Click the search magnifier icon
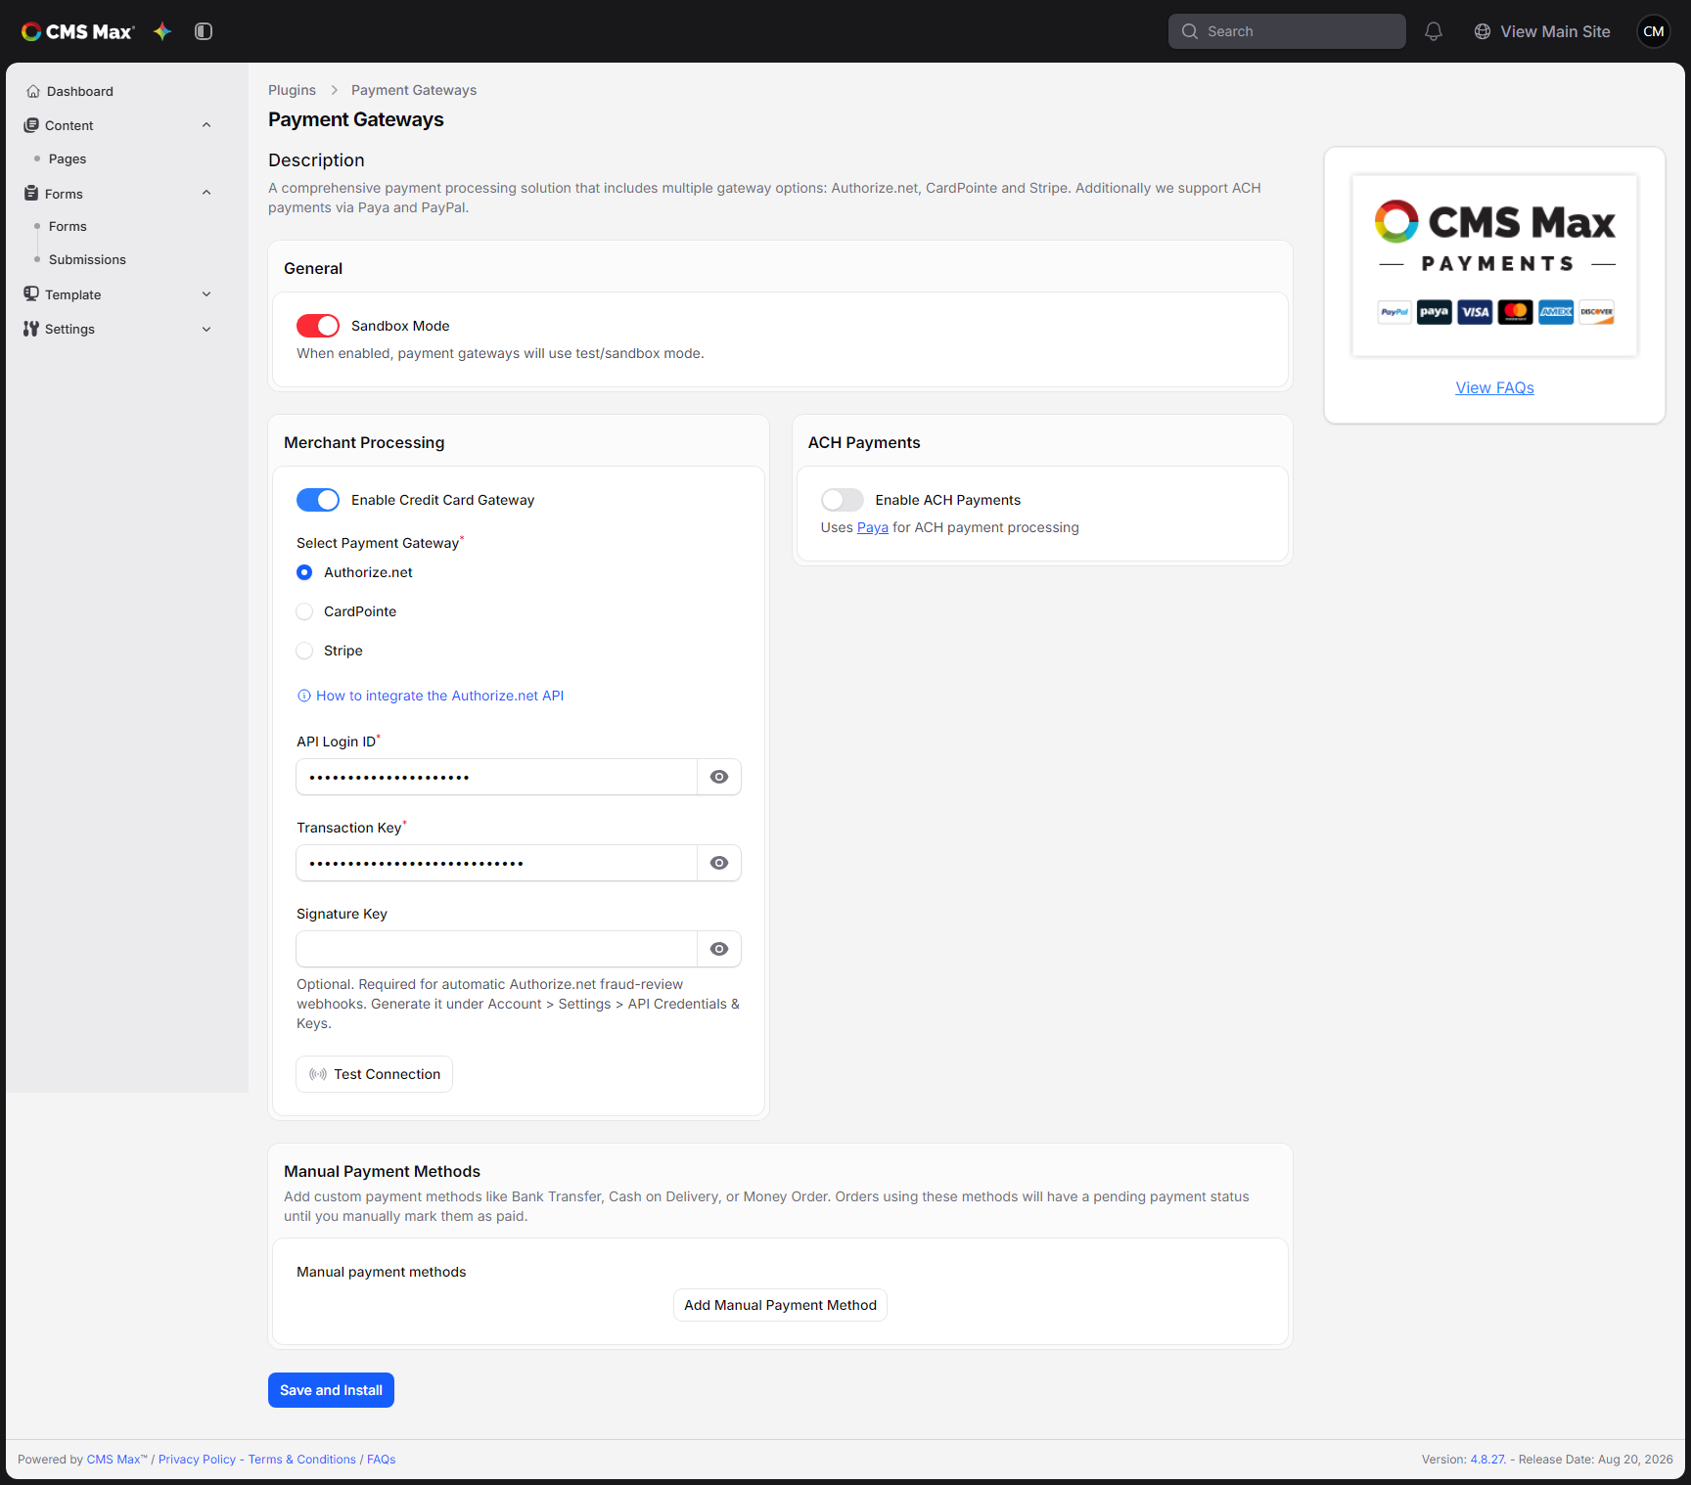Screen dimensions: 1691x1485 pos(1190,31)
